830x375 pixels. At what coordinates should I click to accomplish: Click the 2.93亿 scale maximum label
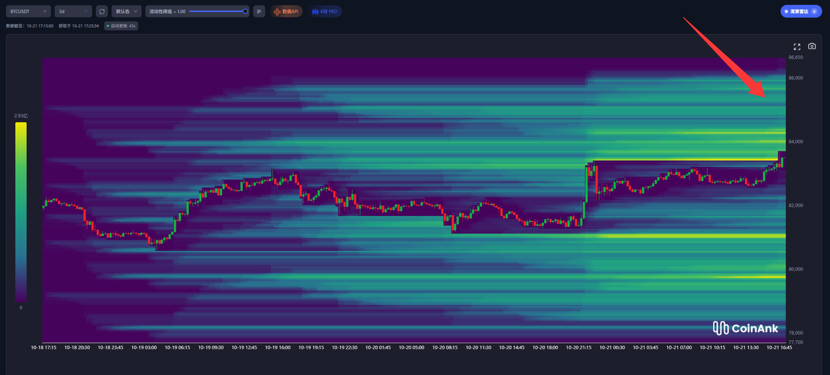pos(21,116)
